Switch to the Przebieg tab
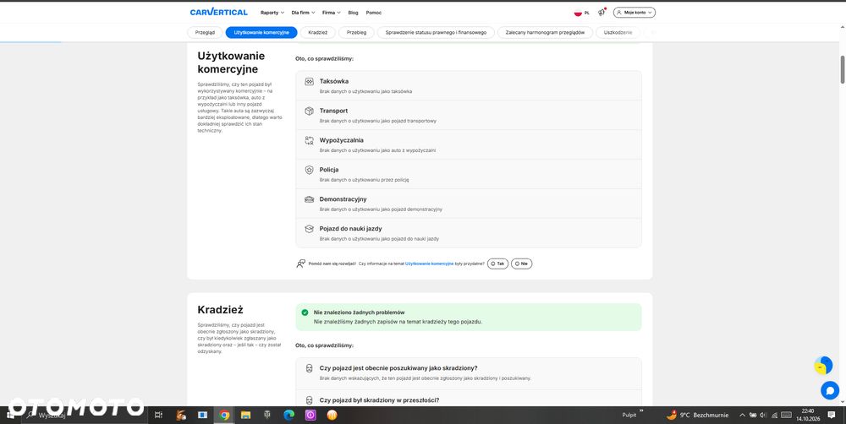 coord(356,32)
